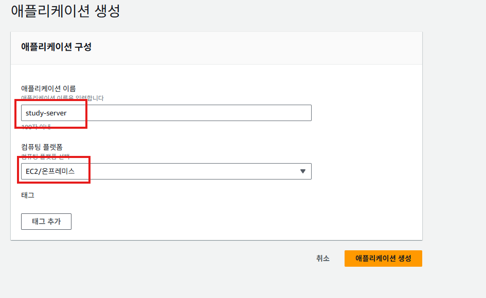The height and width of the screenshot is (298, 486).
Task: Click the 100자 이내 helper text
Action: 36,126
